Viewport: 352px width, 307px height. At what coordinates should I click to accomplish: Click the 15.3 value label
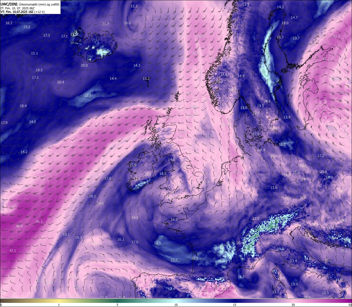(134, 6)
